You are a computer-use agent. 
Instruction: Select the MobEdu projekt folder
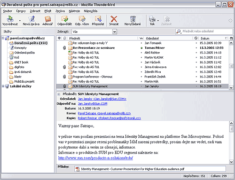(x=22, y=81)
